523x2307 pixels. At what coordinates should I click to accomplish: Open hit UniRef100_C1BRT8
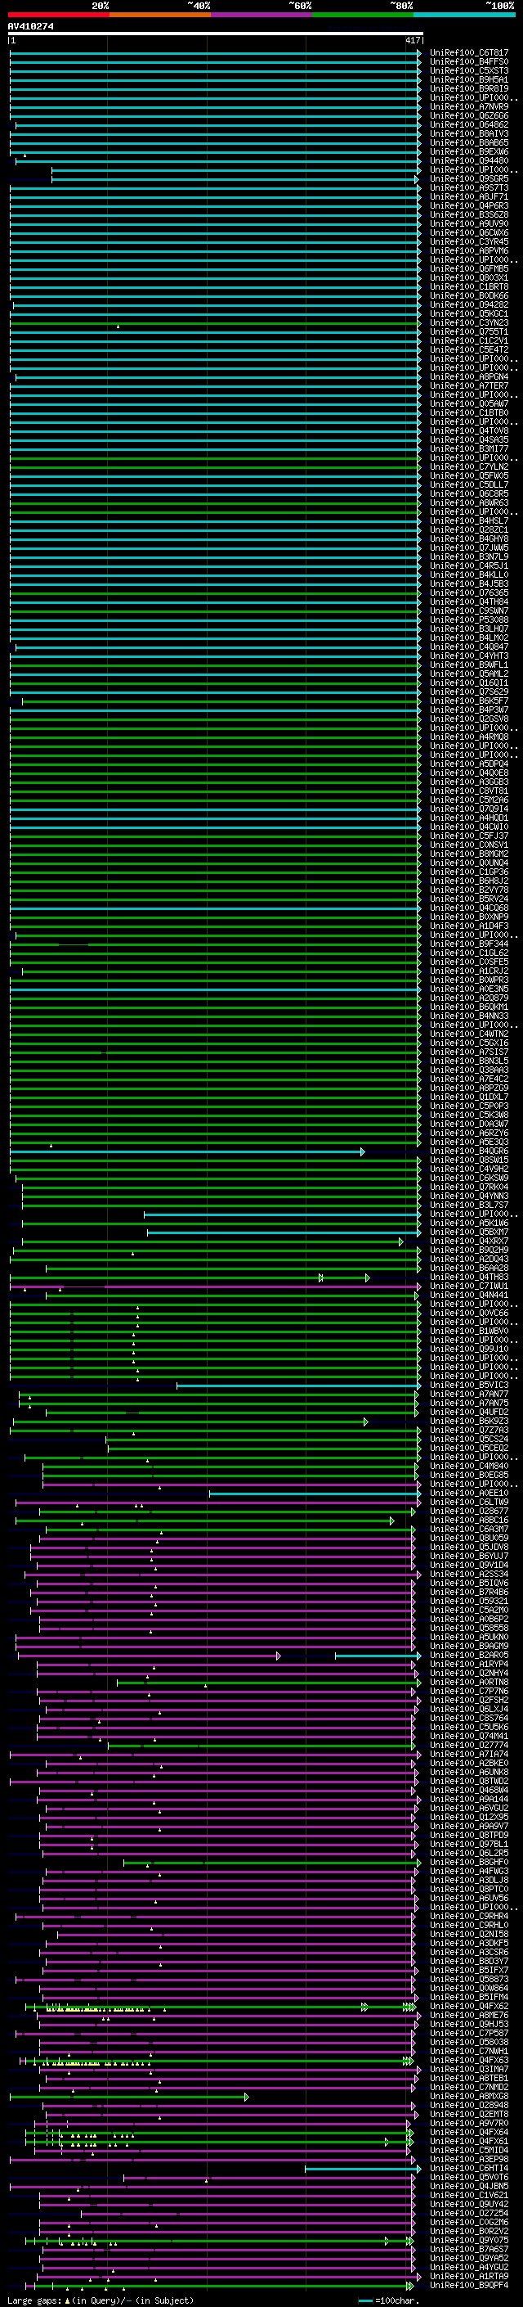[x=468, y=286]
